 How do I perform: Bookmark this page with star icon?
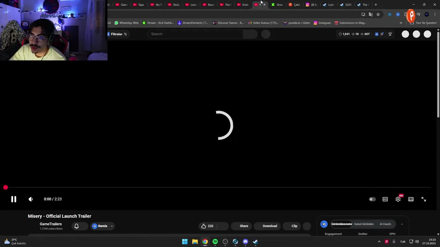378,14
